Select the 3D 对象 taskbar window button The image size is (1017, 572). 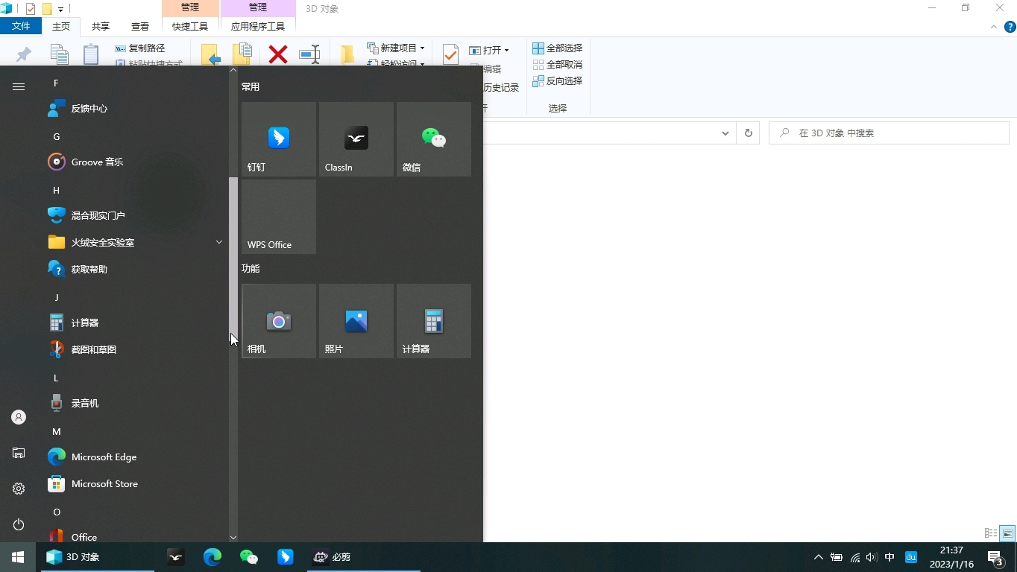(98, 557)
